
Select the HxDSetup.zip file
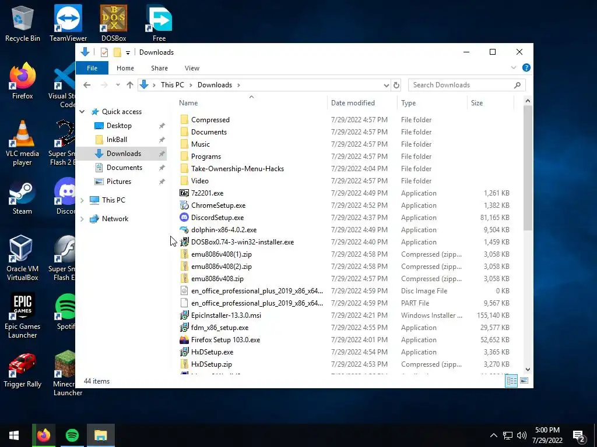(211, 364)
